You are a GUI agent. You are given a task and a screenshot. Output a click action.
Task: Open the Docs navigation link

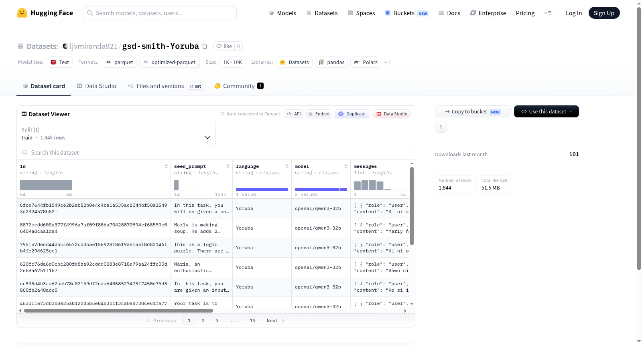point(449,13)
